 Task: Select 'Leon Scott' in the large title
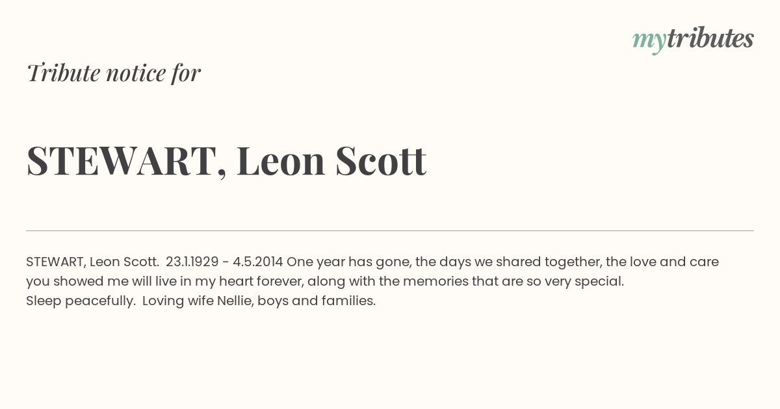[x=331, y=160]
